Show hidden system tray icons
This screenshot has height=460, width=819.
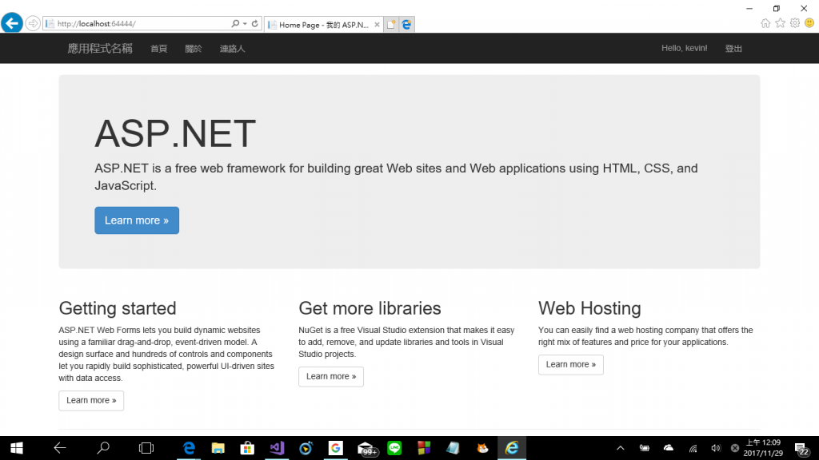click(620, 448)
